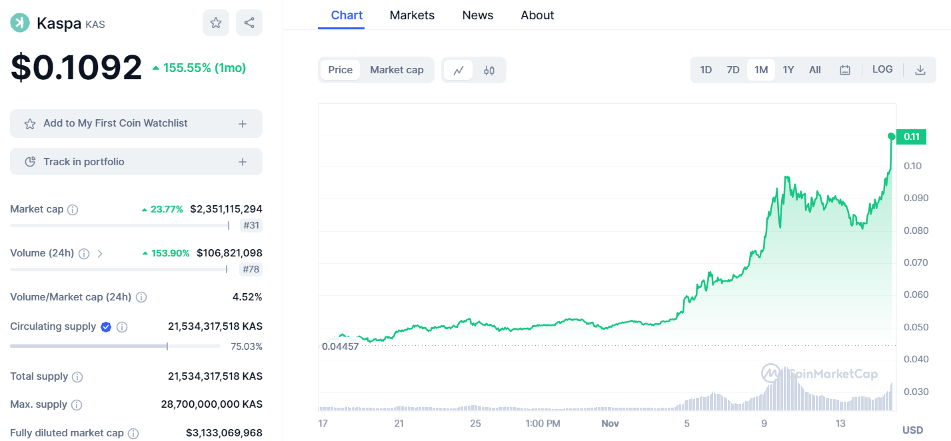Click the 23.77% market cap change
Image resolution: width=951 pixels, height=441 pixels.
tap(162, 209)
